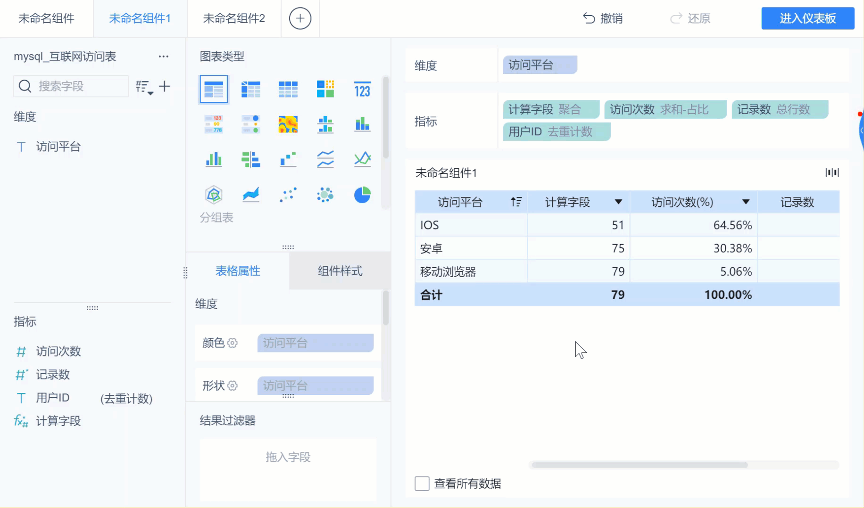The width and height of the screenshot is (864, 508).
Task: Choose the scatter plot chart type
Action: tap(288, 195)
